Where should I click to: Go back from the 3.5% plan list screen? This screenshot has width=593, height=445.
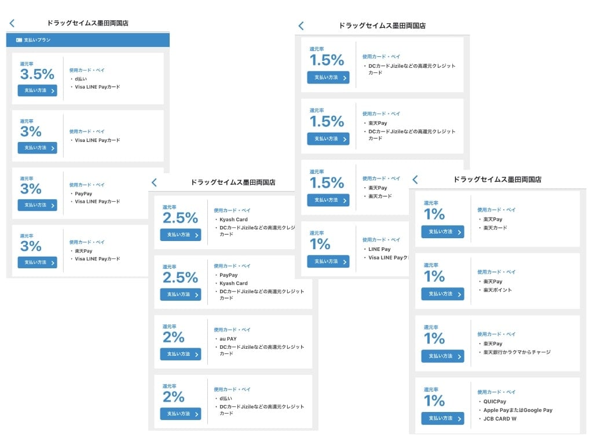[12, 23]
